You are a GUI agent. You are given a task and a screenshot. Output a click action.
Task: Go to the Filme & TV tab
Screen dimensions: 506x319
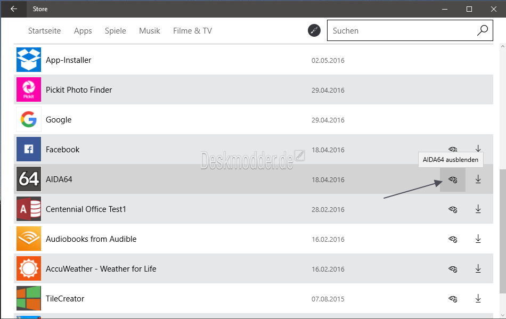coord(192,31)
